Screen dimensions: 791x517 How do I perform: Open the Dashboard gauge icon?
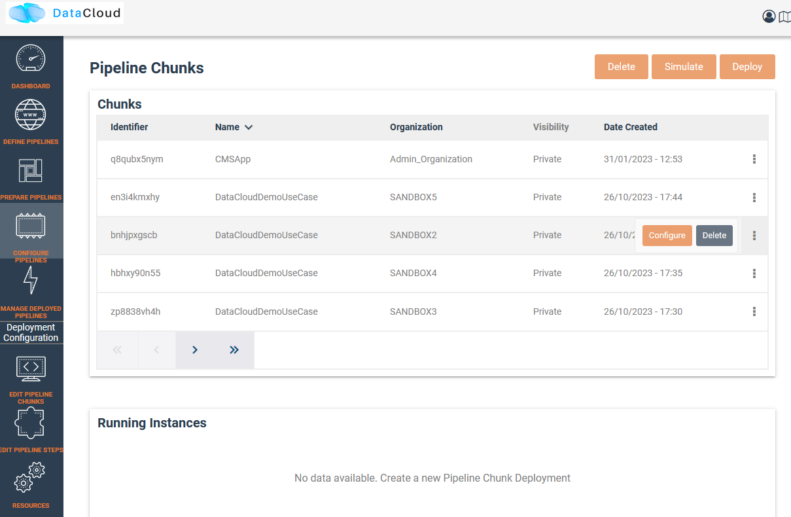point(31,58)
